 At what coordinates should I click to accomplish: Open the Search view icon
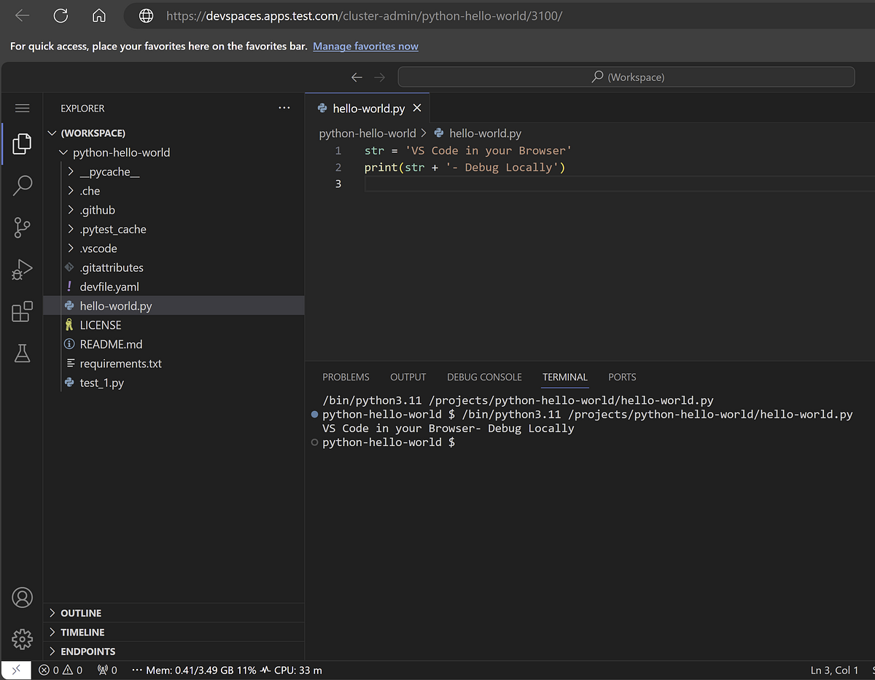tap(23, 185)
